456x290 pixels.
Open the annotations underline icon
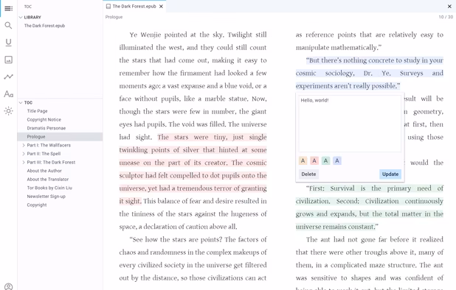8,43
